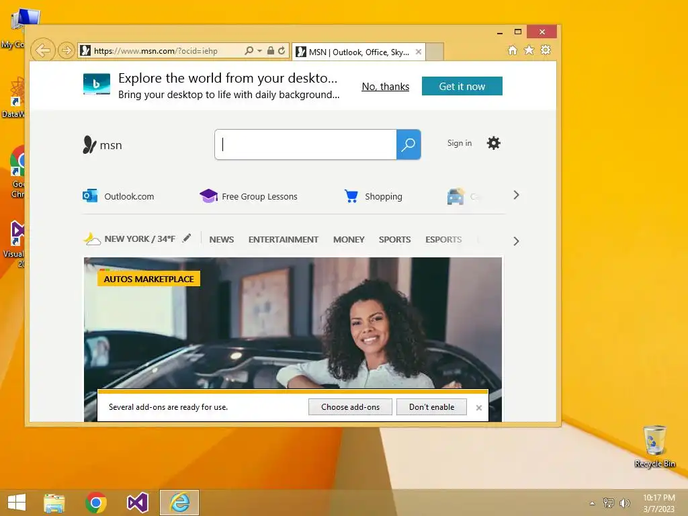Open the ESPORTS category
The height and width of the screenshot is (516, 688).
(x=443, y=240)
